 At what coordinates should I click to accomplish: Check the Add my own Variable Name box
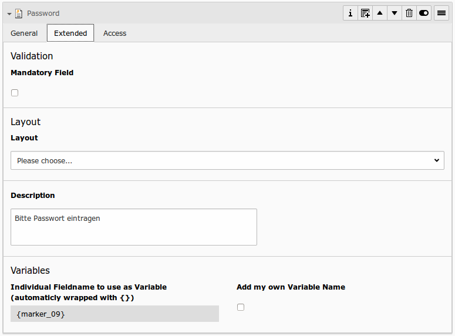tap(241, 307)
